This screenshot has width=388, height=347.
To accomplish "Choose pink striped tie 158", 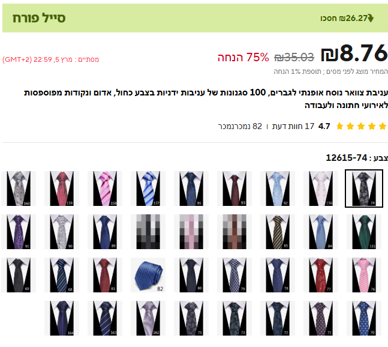I will (x=105, y=189).
